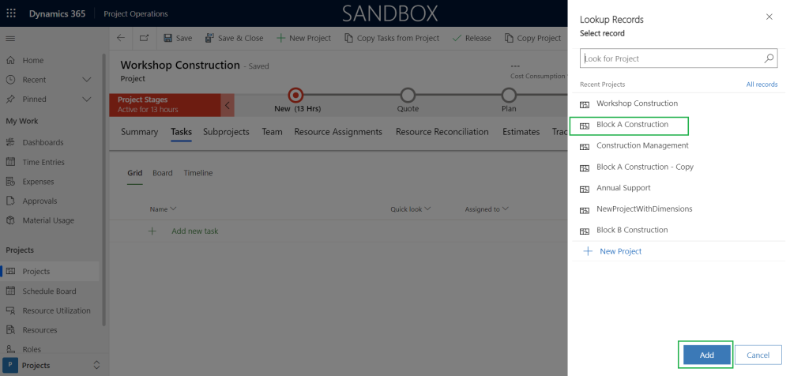Select the Grid view
Viewport: 790px width, 376px height.
point(134,173)
